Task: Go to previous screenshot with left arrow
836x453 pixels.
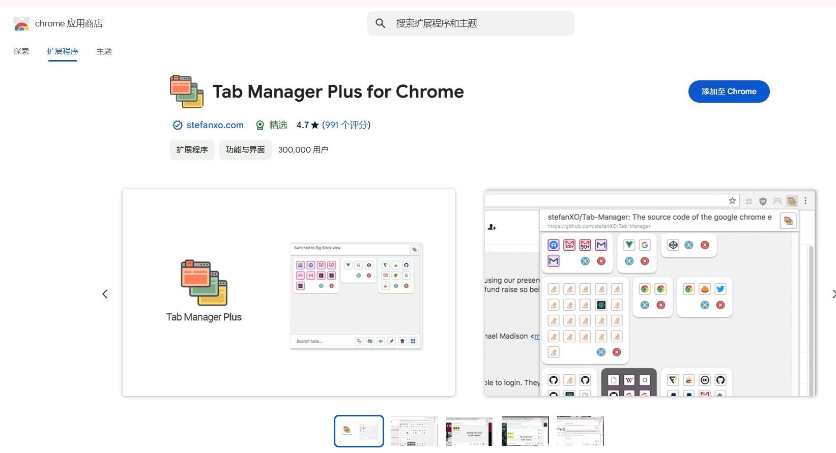Action: [x=105, y=294]
